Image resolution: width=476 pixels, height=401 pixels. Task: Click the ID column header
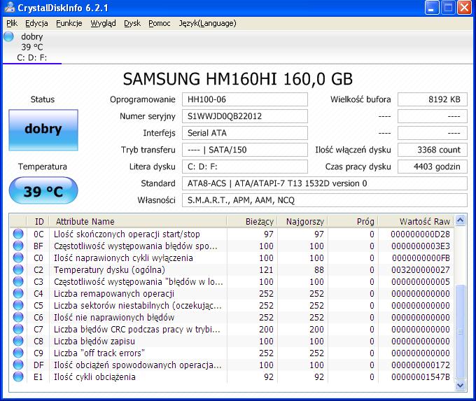tap(38, 222)
